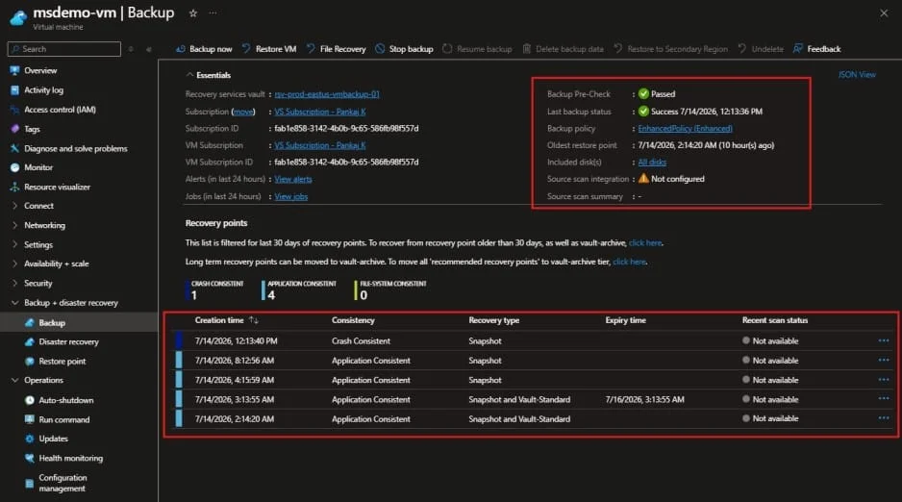This screenshot has width=902, height=502.
Task: Expand the Settings section
Action: pos(15,244)
